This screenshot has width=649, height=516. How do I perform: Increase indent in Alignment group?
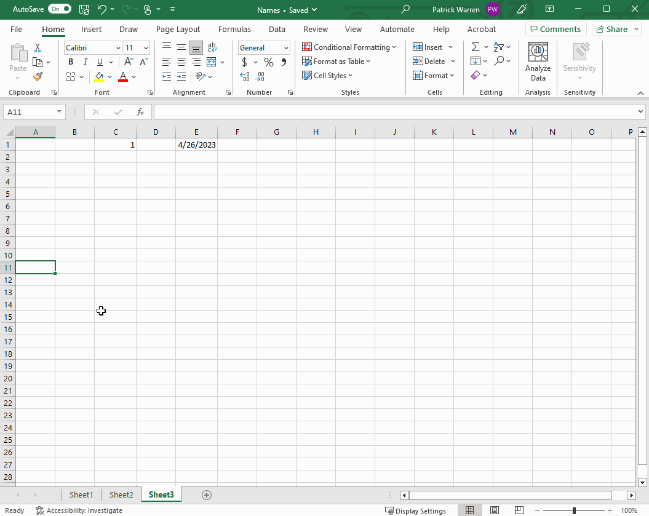(181, 76)
